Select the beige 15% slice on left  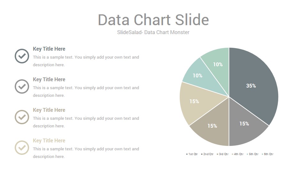(196, 101)
